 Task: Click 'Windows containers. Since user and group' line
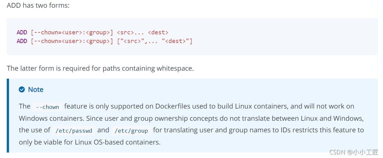(x=191, y=119)
